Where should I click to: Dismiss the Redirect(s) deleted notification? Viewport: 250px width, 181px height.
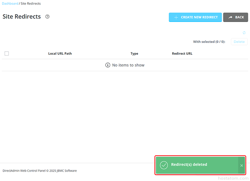pyautogui.click(x=242, y=165)
